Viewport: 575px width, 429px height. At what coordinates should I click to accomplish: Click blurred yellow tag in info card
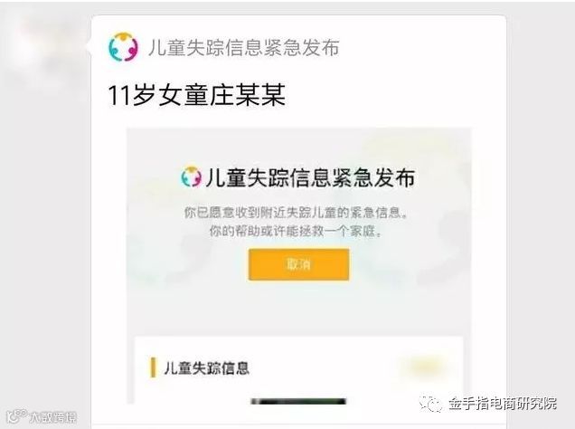pos(425,366)
